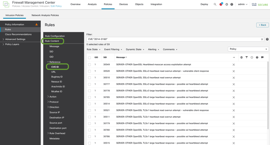Open the Comments dropdown
Screen dimensions: 270x145
click(170, 49)
